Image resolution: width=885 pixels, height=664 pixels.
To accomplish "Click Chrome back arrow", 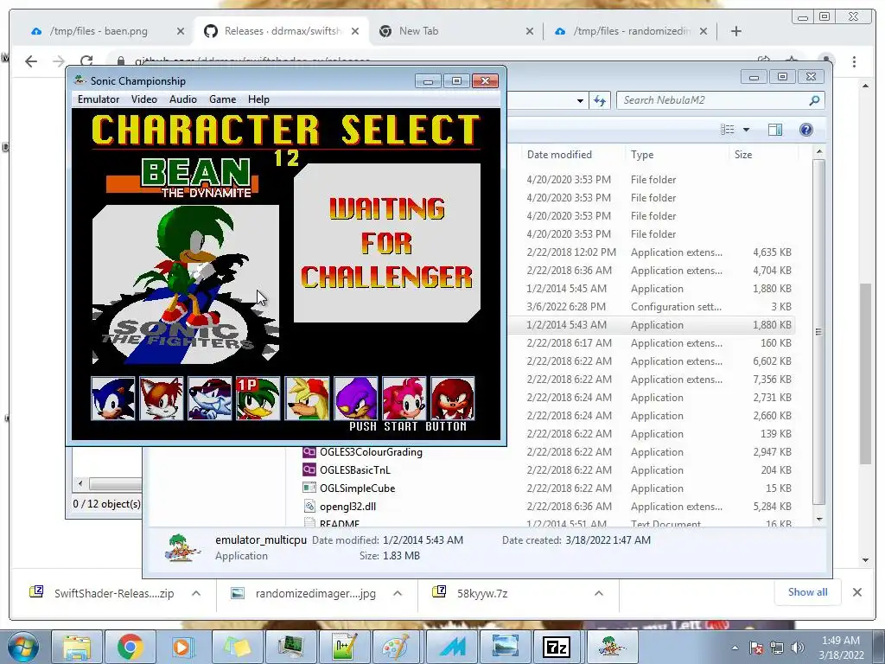I will tap(31, 61).
